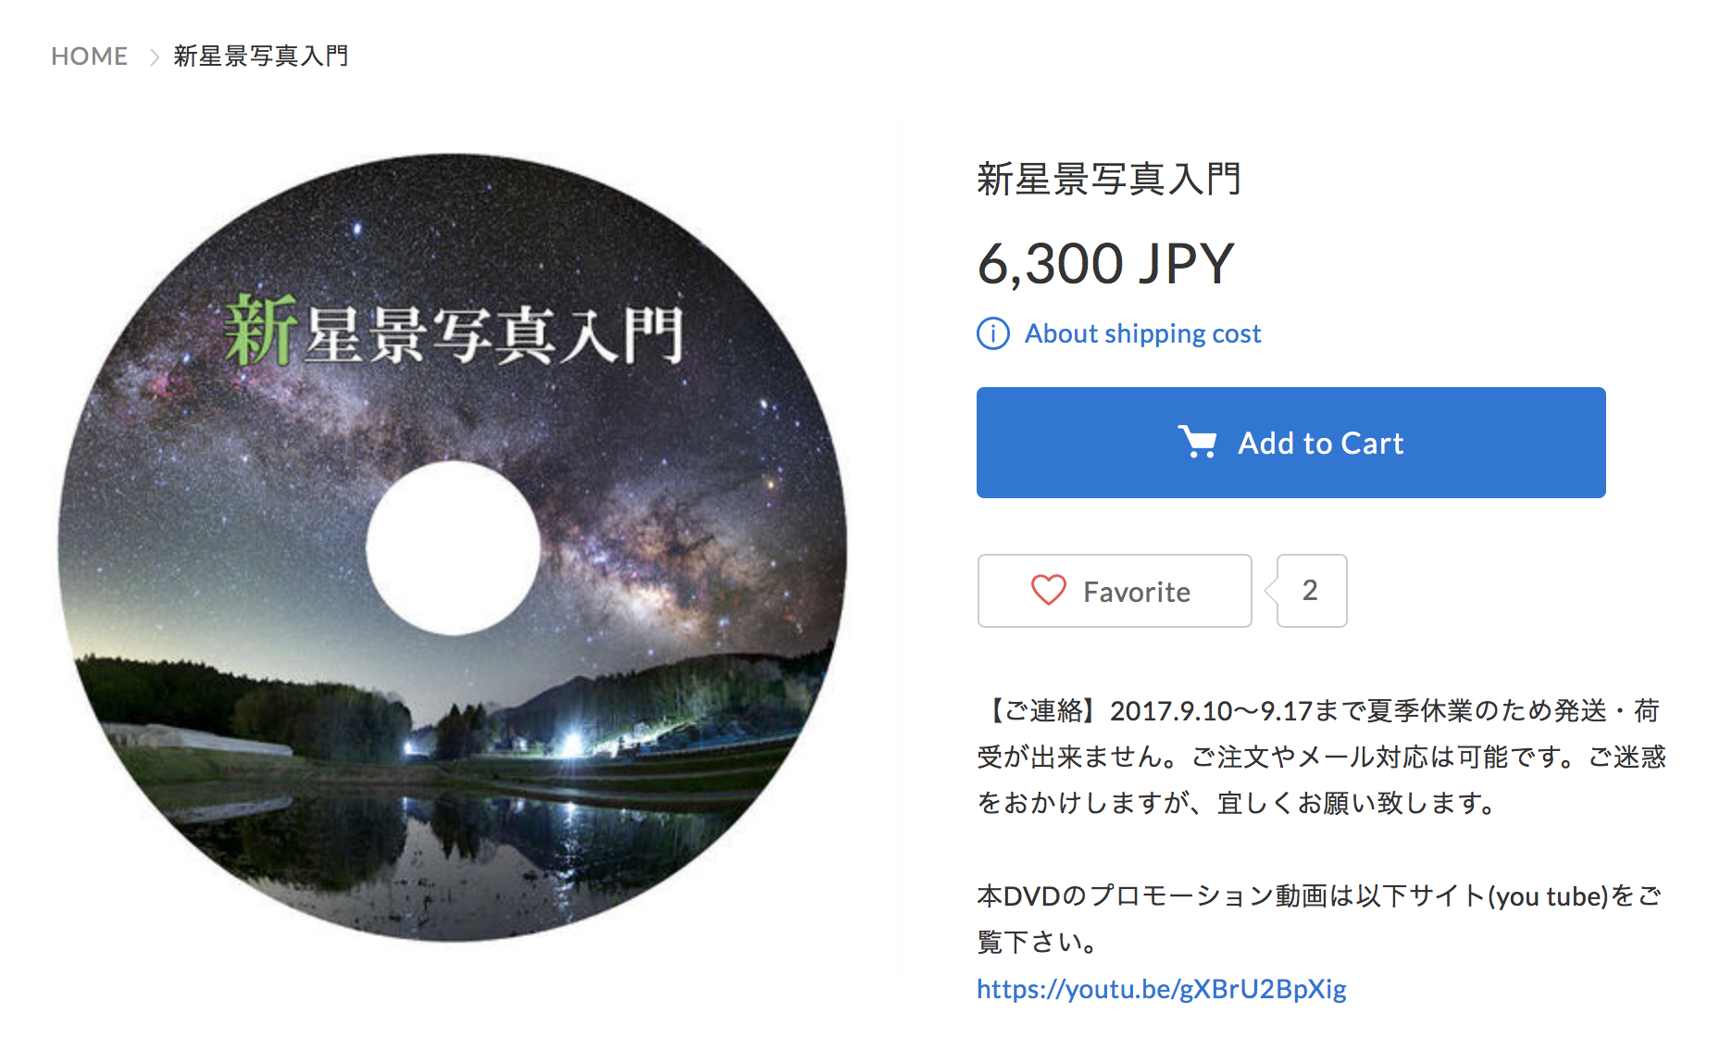Screen dimensions: 1720x1039
Task: Click the green 新 character on the disc
Action: (261, 330)
